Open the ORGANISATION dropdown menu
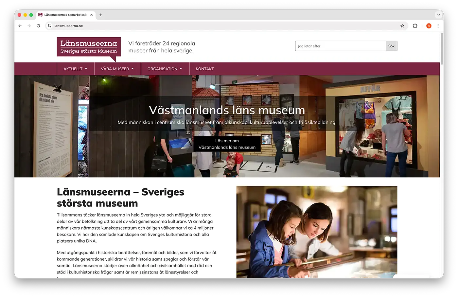 165,69
